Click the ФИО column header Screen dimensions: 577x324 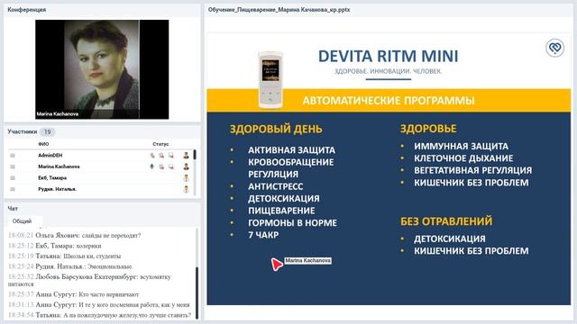43,144
